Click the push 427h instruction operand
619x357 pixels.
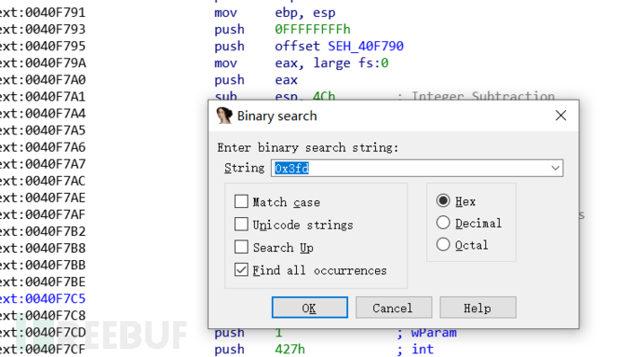(x=290, y=350)
